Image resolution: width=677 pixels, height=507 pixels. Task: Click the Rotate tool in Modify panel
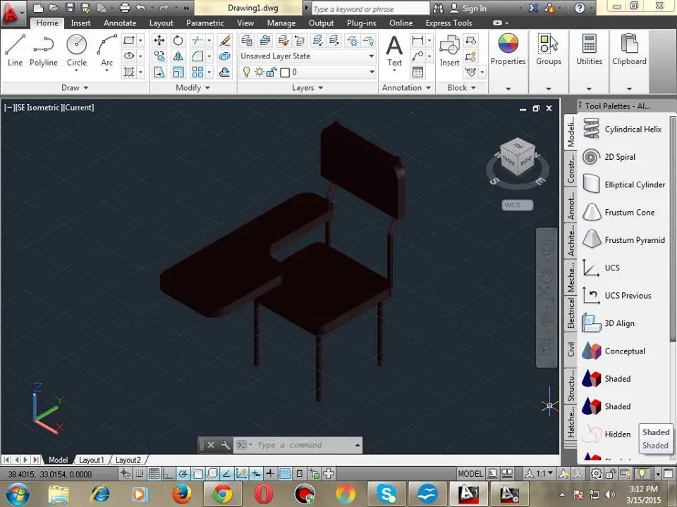[x=178, y=41]
